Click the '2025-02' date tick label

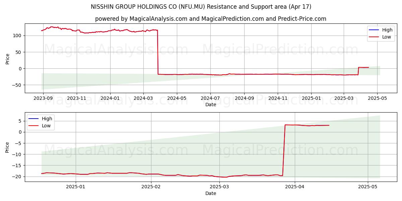pyautogui.click(x=151, y=187)
